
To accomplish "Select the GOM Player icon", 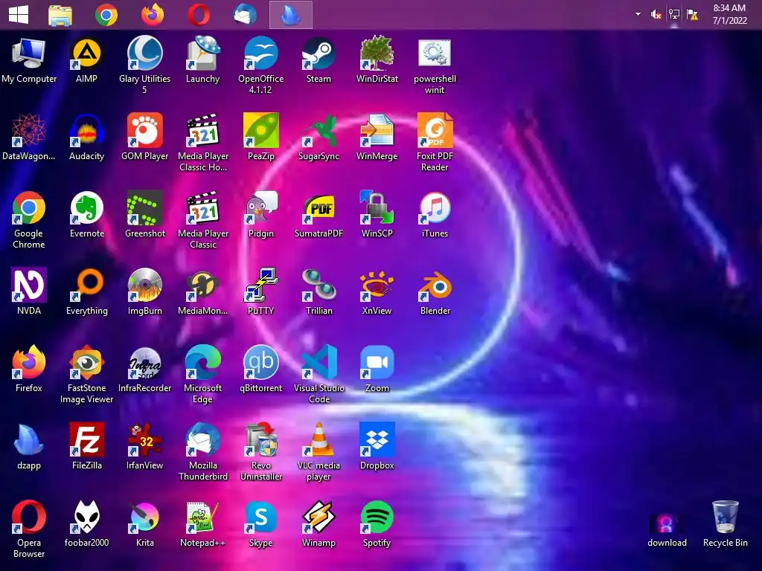I will coord(145,131).
